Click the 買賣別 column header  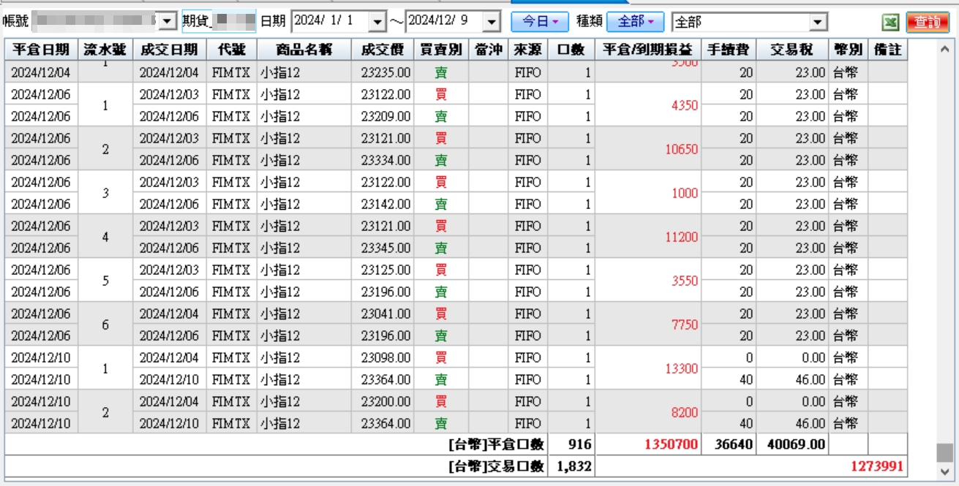(441, 50)
